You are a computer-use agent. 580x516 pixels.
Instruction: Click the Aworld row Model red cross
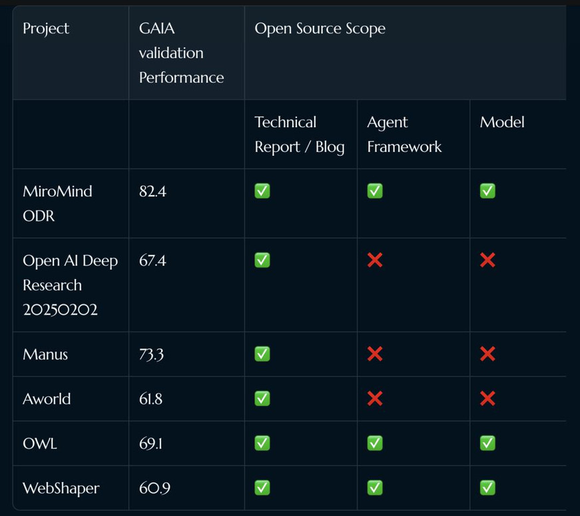coord(487,399)
